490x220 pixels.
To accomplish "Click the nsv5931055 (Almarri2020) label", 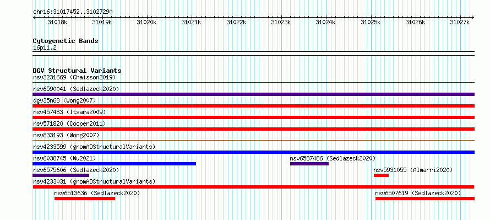I will coord(413,170).
